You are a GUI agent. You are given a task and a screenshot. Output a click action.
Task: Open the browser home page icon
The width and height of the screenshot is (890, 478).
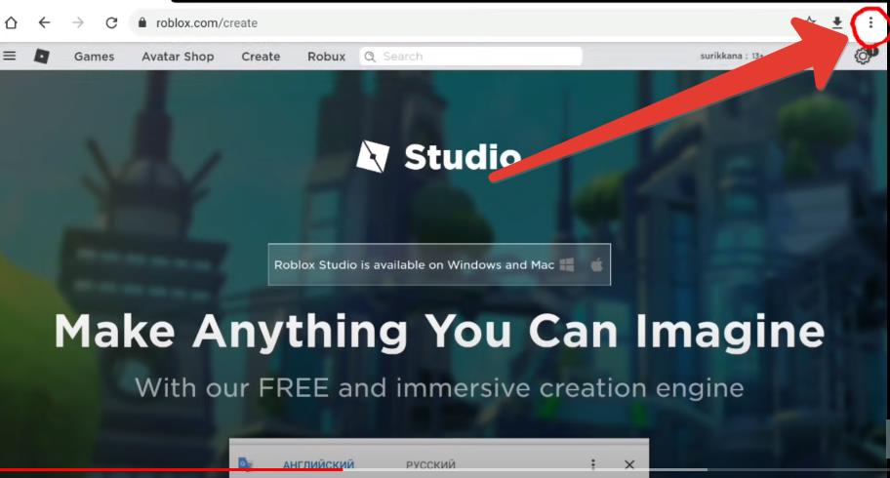11,22
